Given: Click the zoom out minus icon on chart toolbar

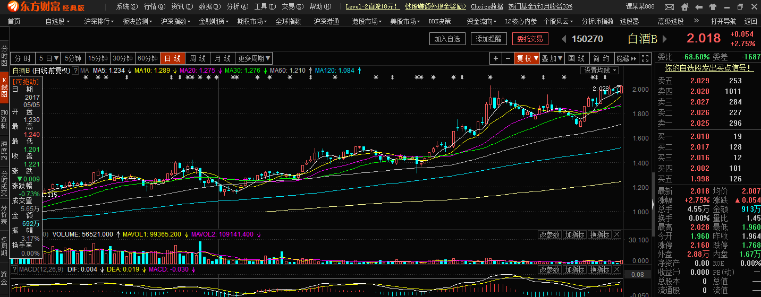Looking at the screenshot, I should click(x=508, y=58).
